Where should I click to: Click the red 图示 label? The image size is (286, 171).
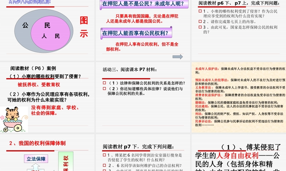pos(84,27)
